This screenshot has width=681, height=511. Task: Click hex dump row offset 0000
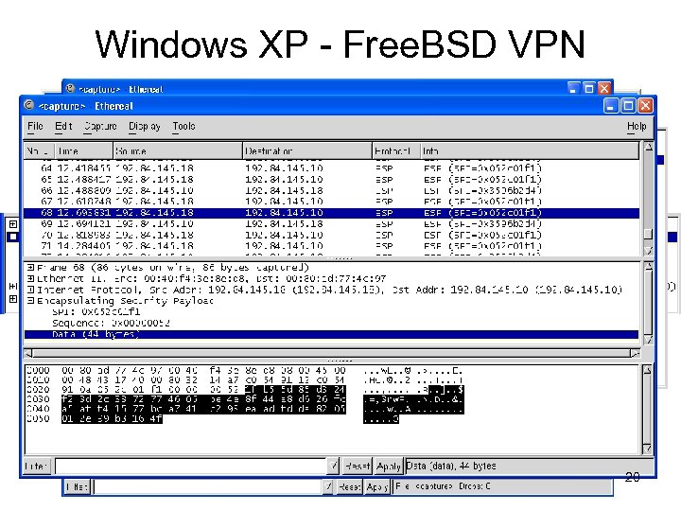(244, 371)
